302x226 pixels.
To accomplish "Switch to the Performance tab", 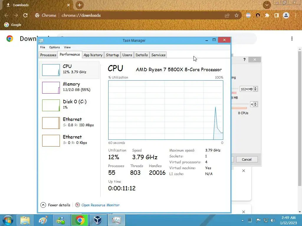I will point(70,54).
